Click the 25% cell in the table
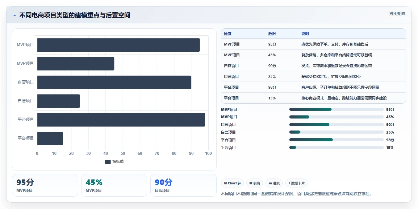Viewport: 418px width, 209px height. (272, 77)
